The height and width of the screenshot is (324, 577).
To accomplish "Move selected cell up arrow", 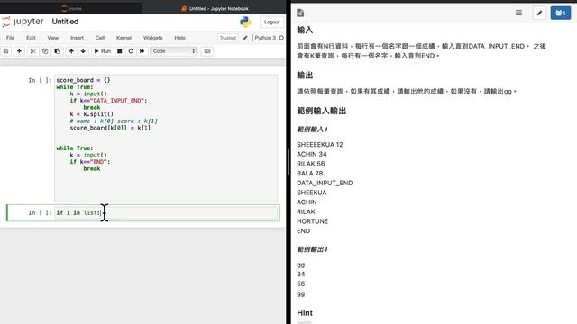I will click(x=71, y=51).
